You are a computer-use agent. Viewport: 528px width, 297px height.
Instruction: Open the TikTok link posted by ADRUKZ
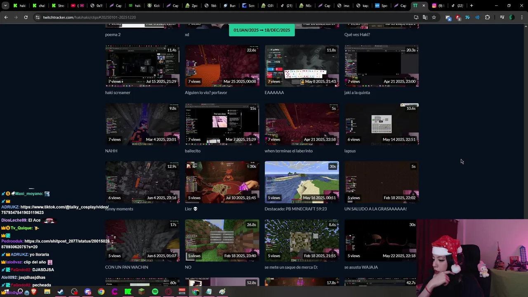pos(55,210)
